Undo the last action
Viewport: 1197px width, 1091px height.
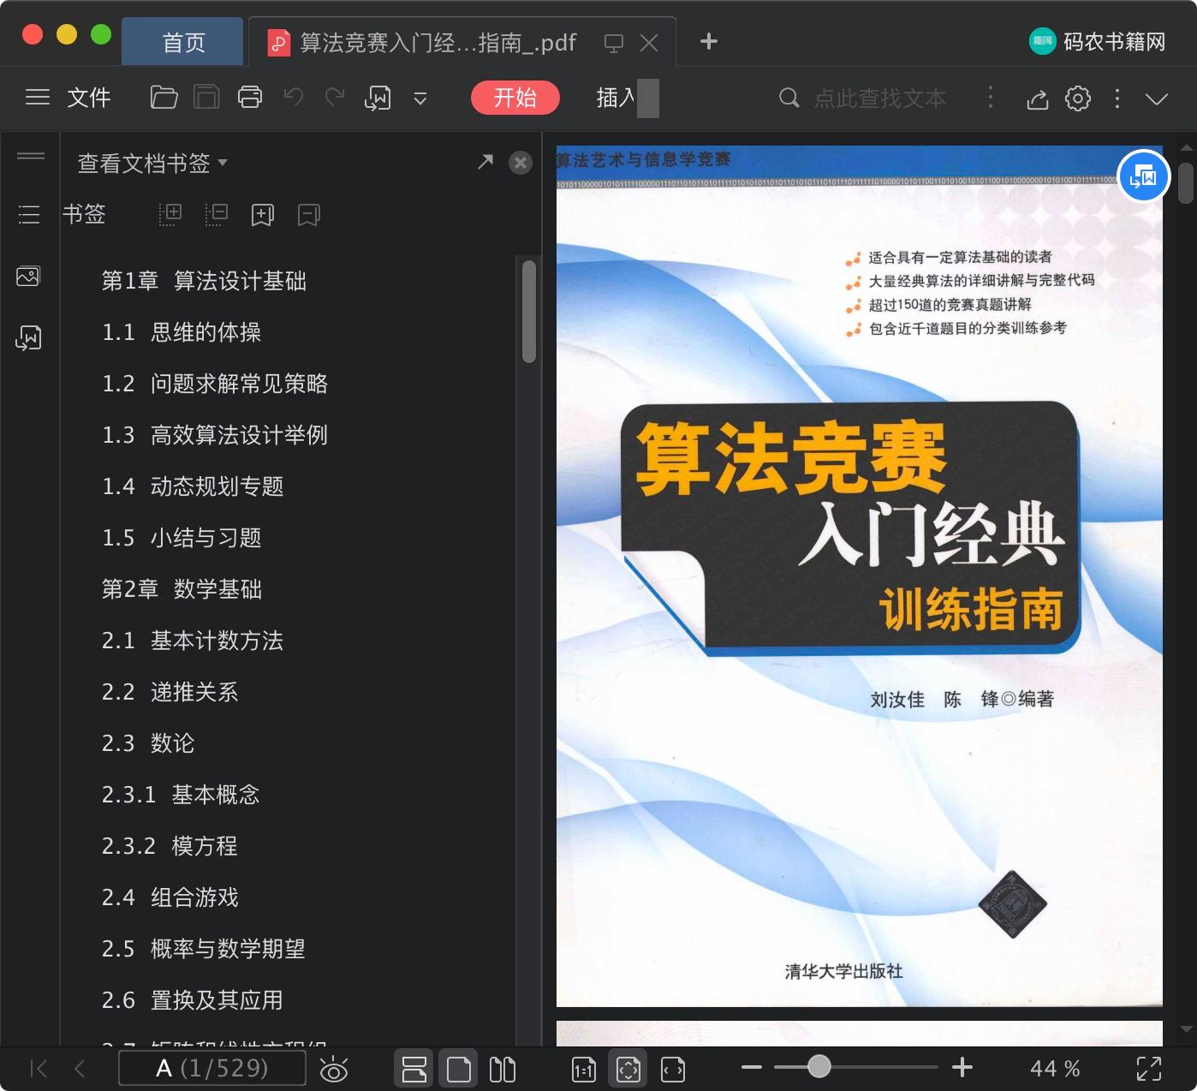click(x=294, y=98)
